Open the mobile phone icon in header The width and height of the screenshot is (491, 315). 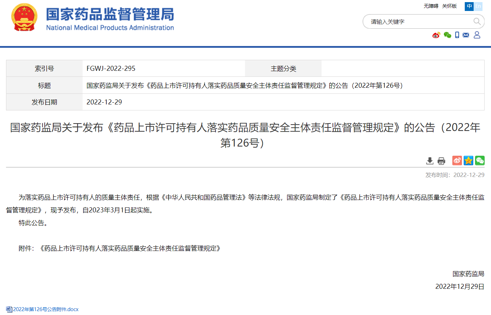pyautogui.click(x=457, y=35)
